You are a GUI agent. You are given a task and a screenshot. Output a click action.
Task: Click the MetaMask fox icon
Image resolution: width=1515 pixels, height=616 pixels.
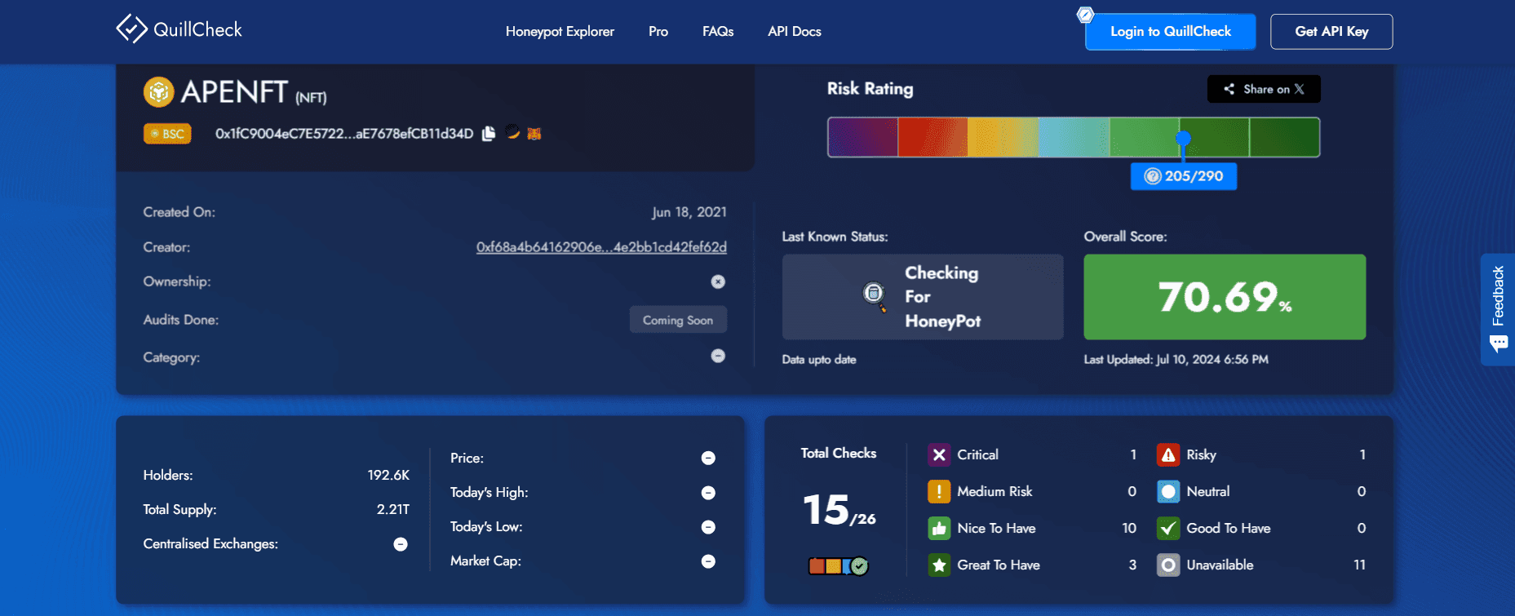coord(534,133)
